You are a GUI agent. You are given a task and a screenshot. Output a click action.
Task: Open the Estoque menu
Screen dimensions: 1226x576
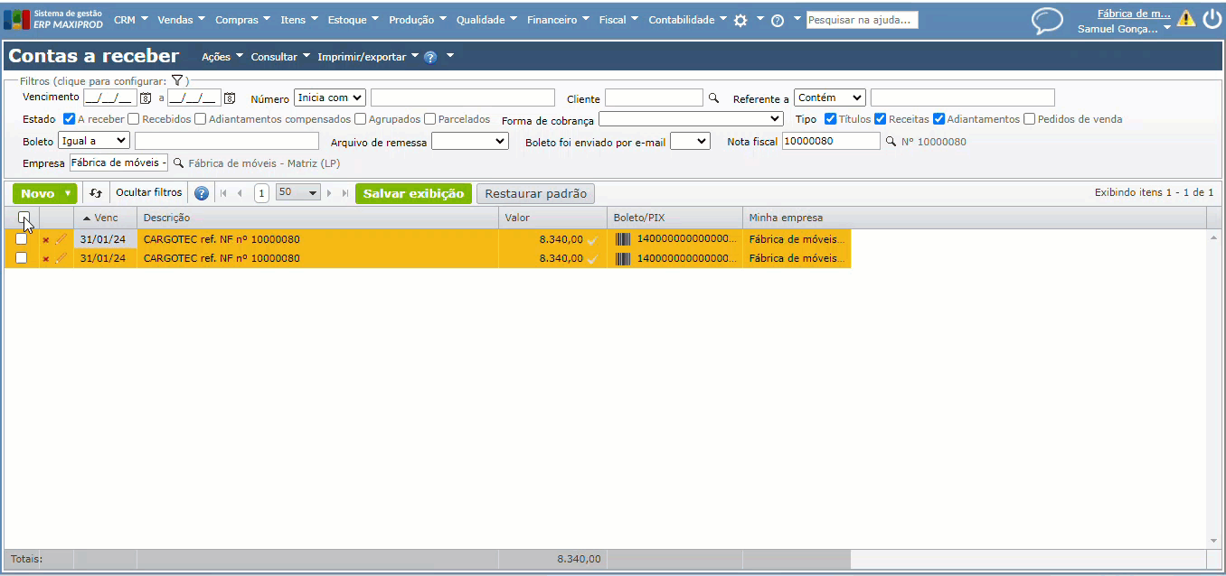(x=354, y=20)
